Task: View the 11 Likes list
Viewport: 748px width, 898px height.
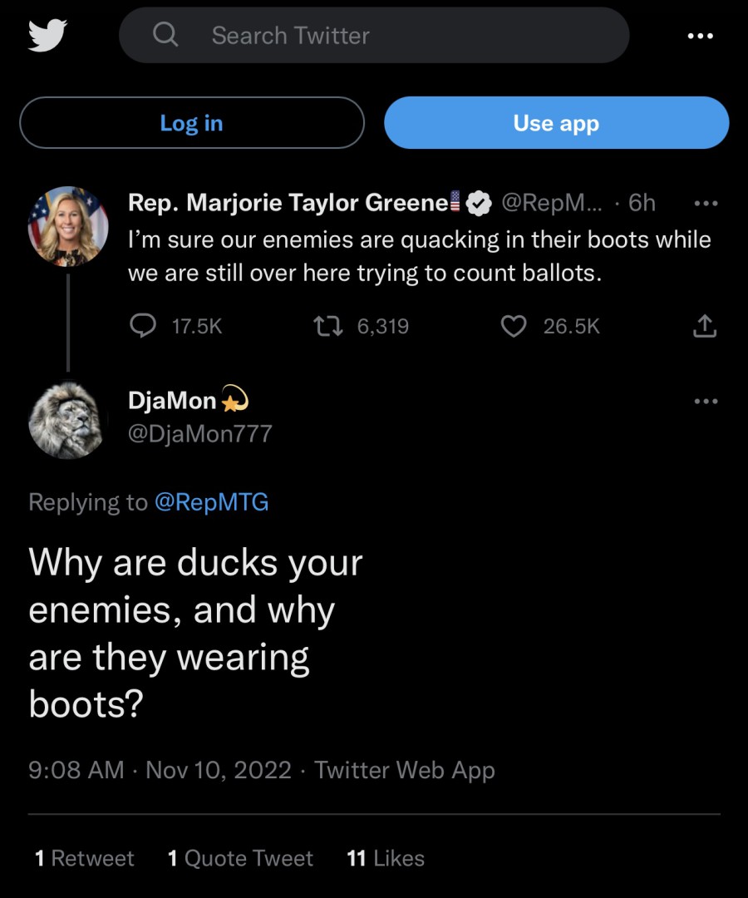Action: (386, 858)
